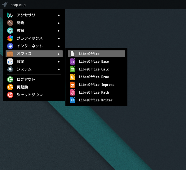The image size is (186, 170).
Task: Open the インターネット menu entry
Action: tap(34, 46)
